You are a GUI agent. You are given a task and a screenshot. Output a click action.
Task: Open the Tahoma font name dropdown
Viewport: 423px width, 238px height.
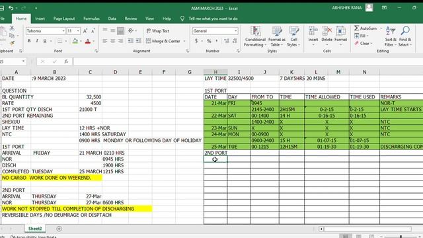63,31
